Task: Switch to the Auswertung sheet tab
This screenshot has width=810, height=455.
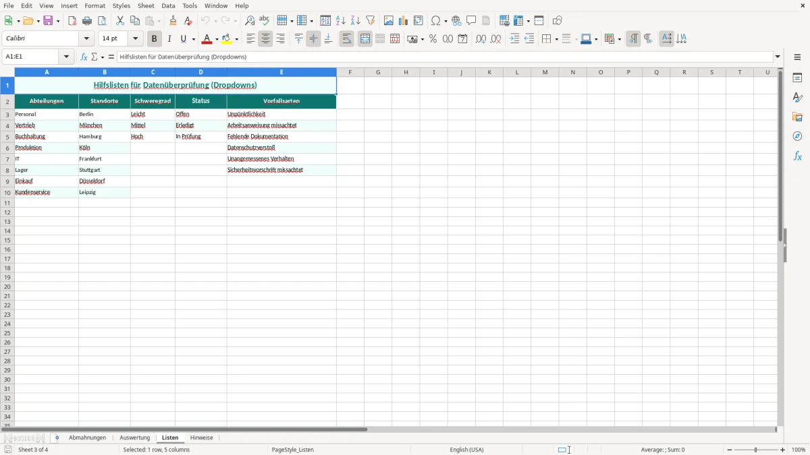Action: tap(135, 438)
